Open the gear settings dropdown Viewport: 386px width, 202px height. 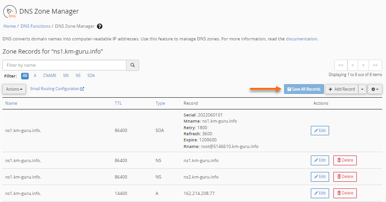(375, 89)
